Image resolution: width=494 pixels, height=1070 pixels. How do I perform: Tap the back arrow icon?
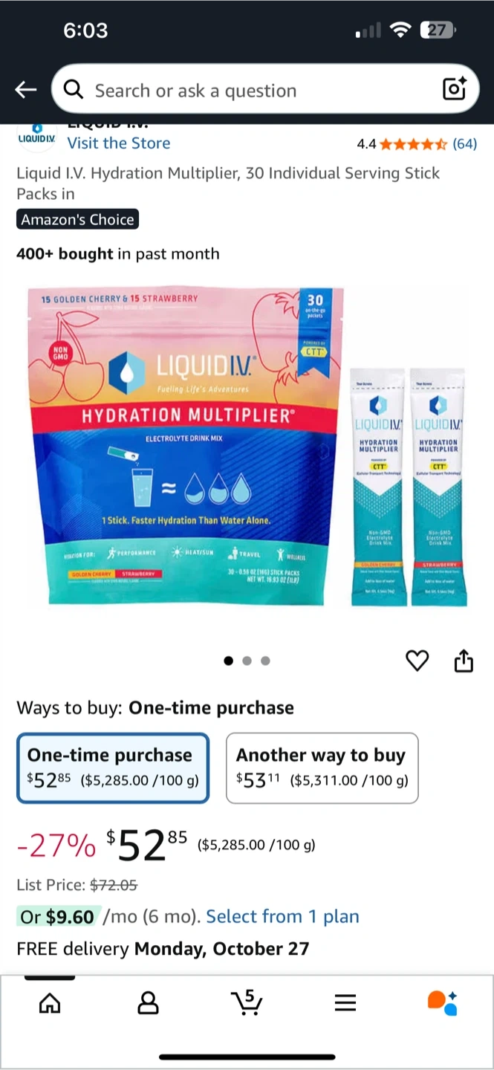26,91
